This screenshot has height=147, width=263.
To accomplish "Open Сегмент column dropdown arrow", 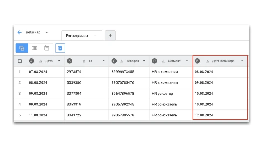I will [187, 61].
